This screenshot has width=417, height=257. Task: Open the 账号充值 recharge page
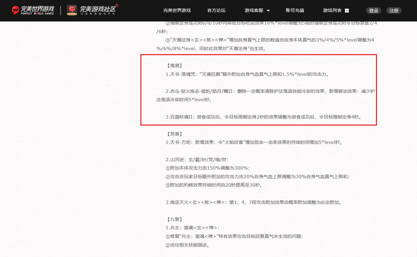coord(295,10)
